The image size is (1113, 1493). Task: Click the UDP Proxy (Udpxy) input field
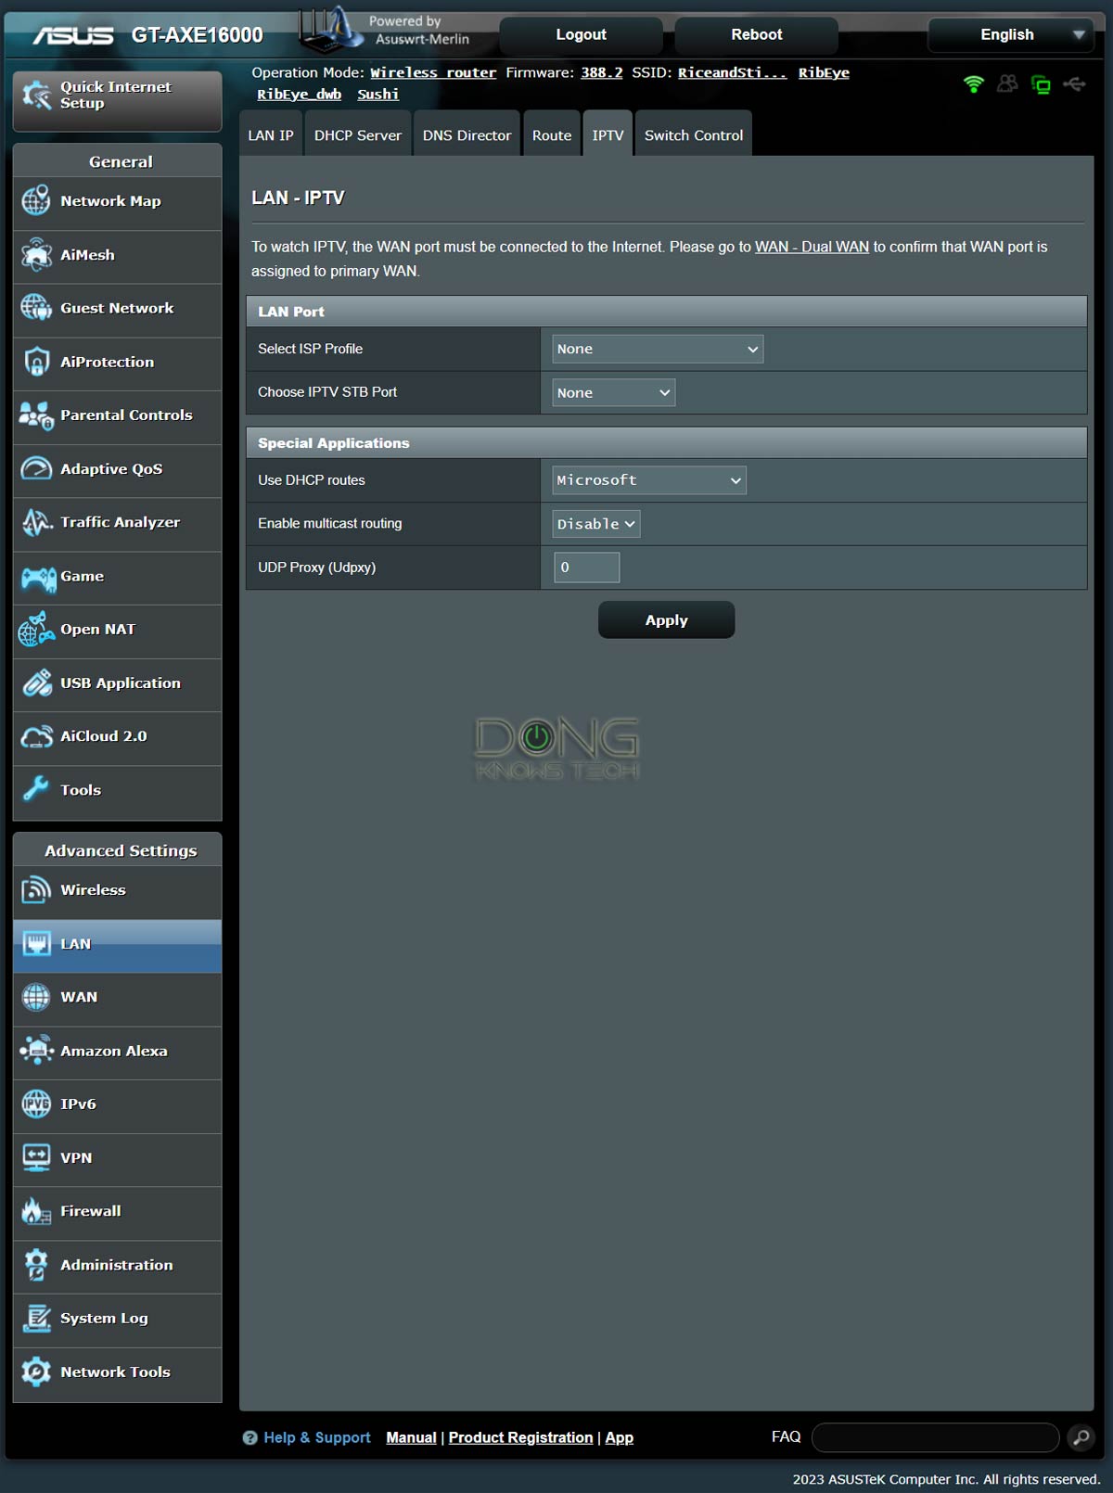586,568
